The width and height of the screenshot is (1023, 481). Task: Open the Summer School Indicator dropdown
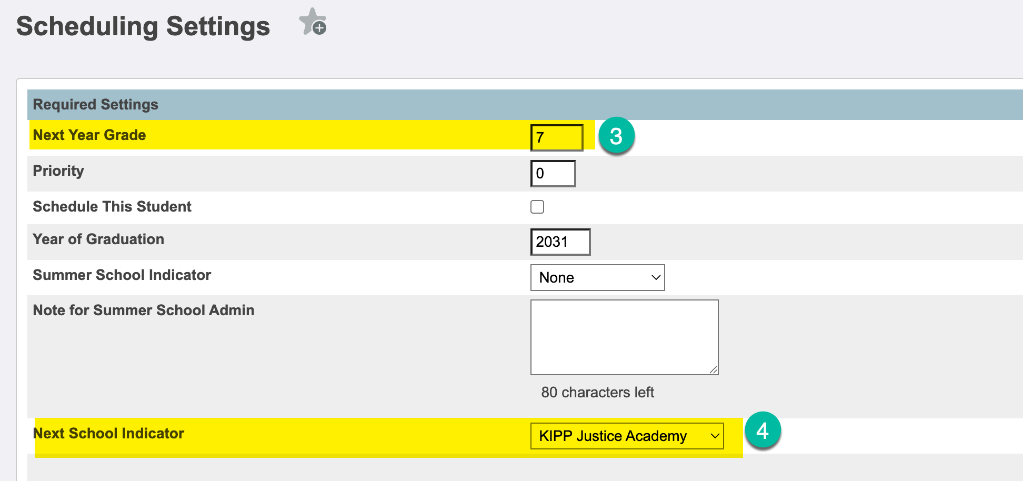597,277
